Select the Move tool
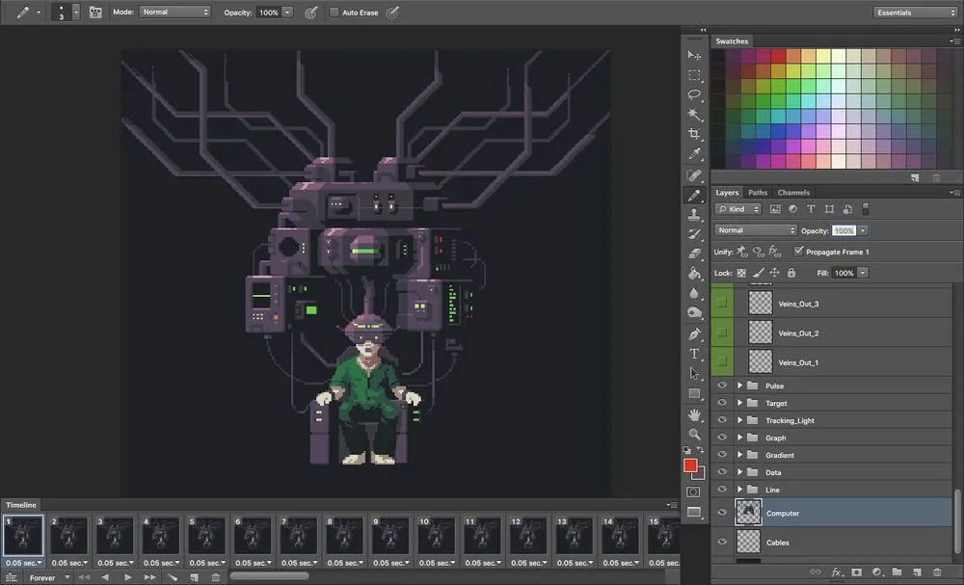 pos(694,56)
